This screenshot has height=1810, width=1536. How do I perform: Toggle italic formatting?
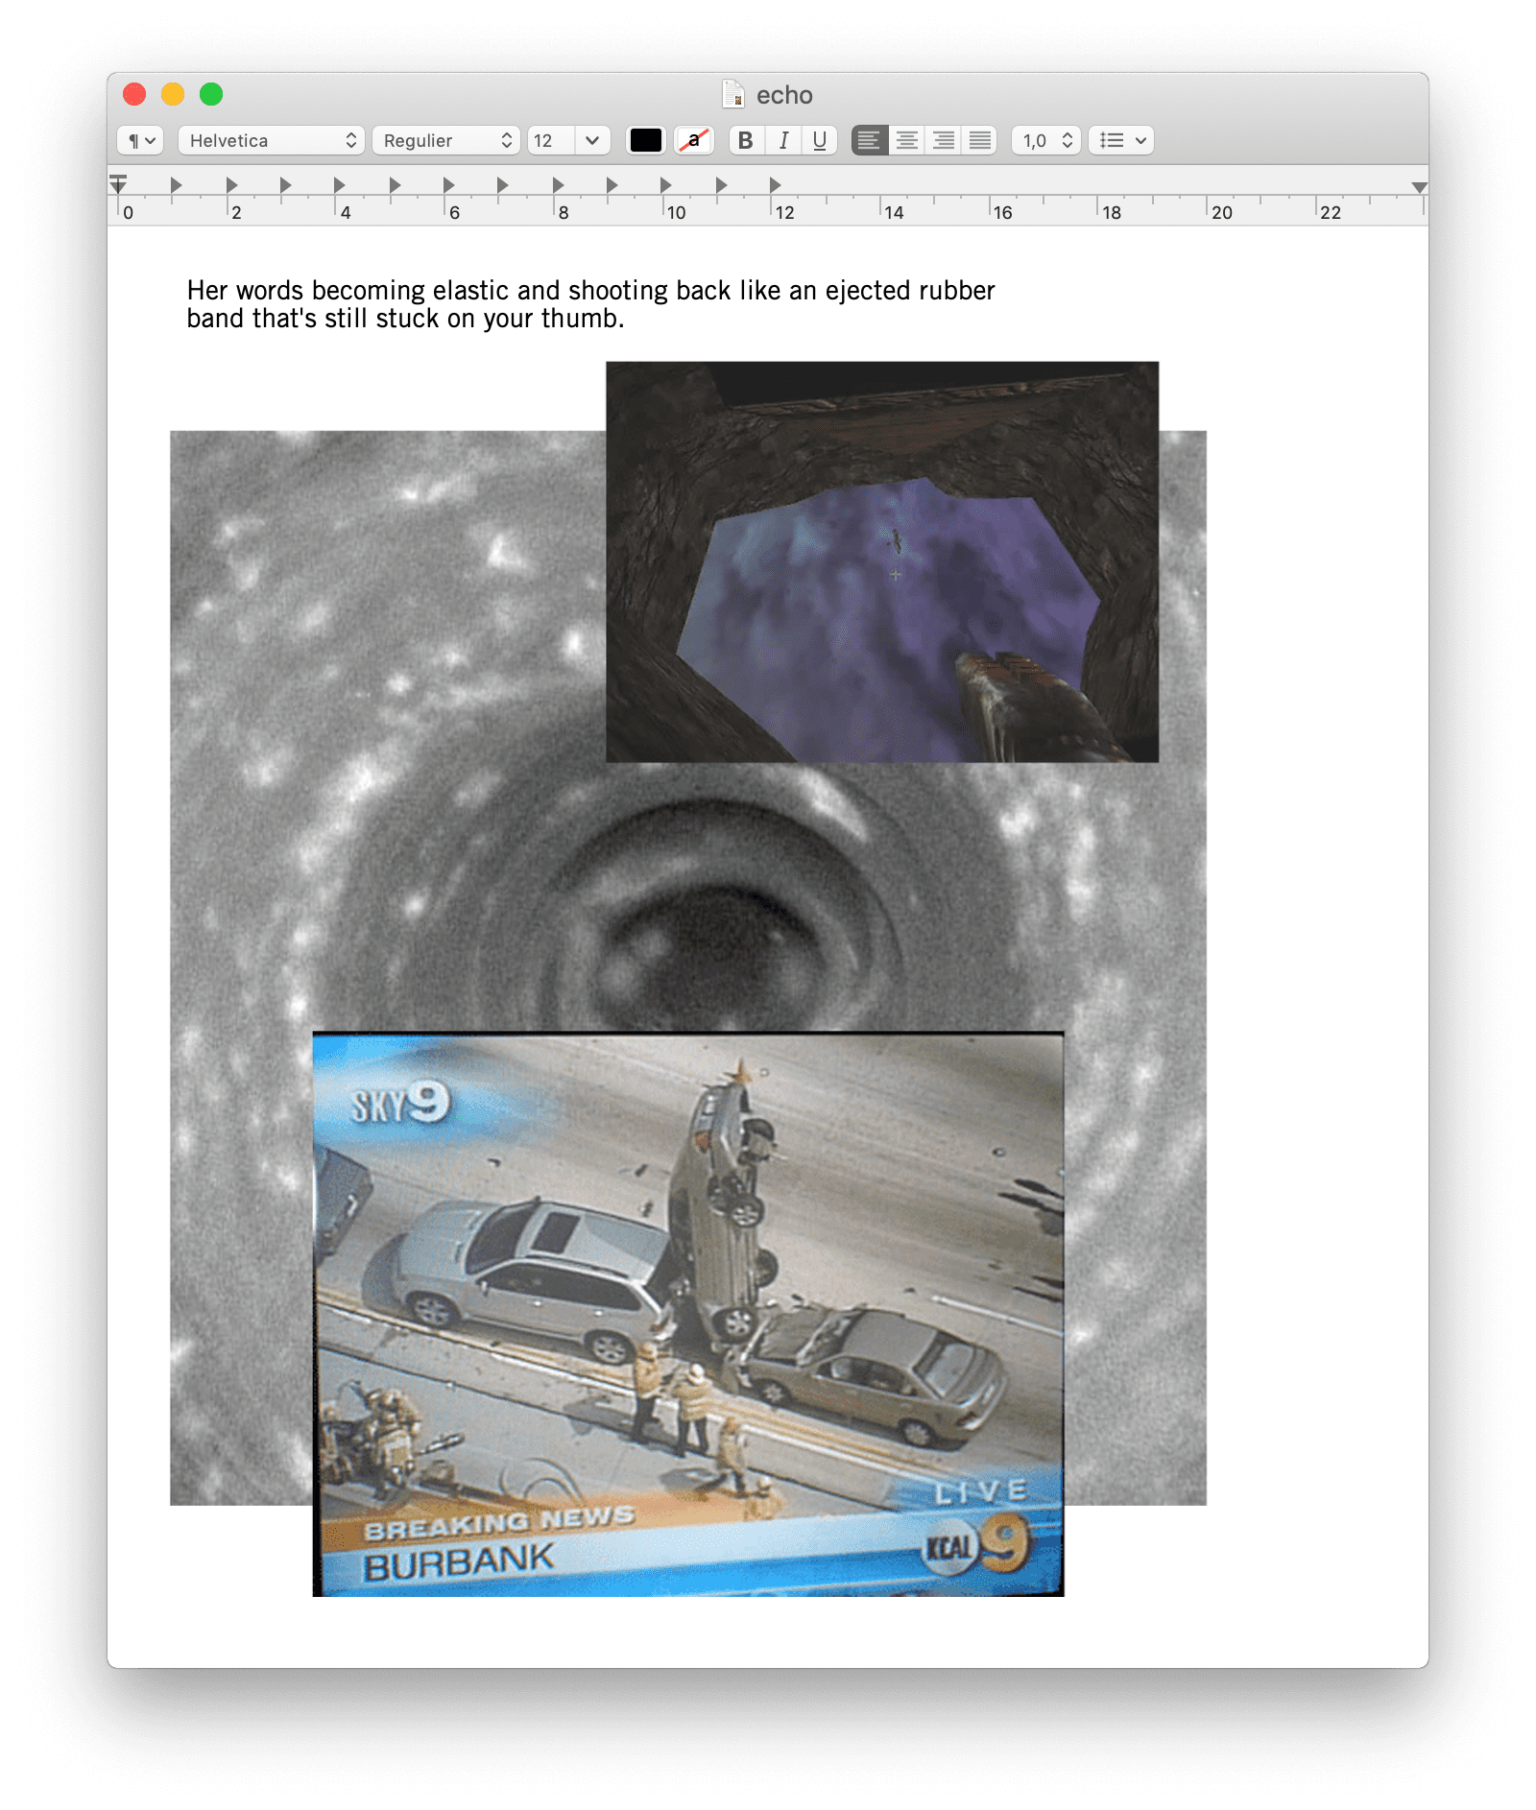pyautogui.click(x=783, y=140)
